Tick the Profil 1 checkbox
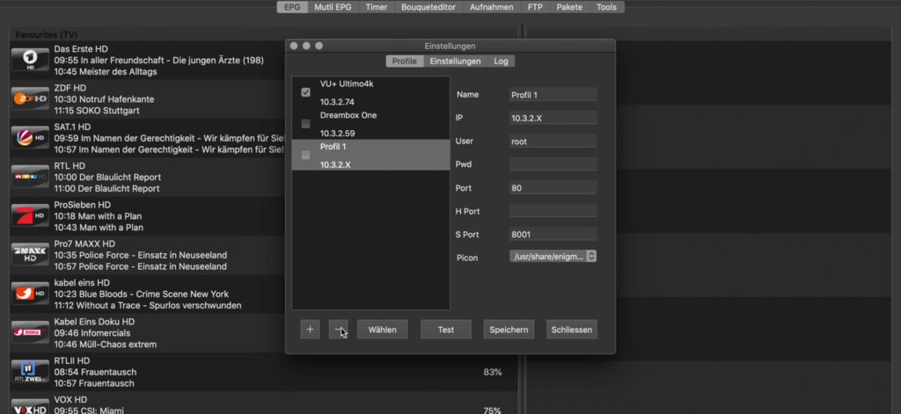 tap(305, 155)
